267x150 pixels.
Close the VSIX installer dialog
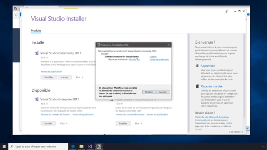coord(169,45)
